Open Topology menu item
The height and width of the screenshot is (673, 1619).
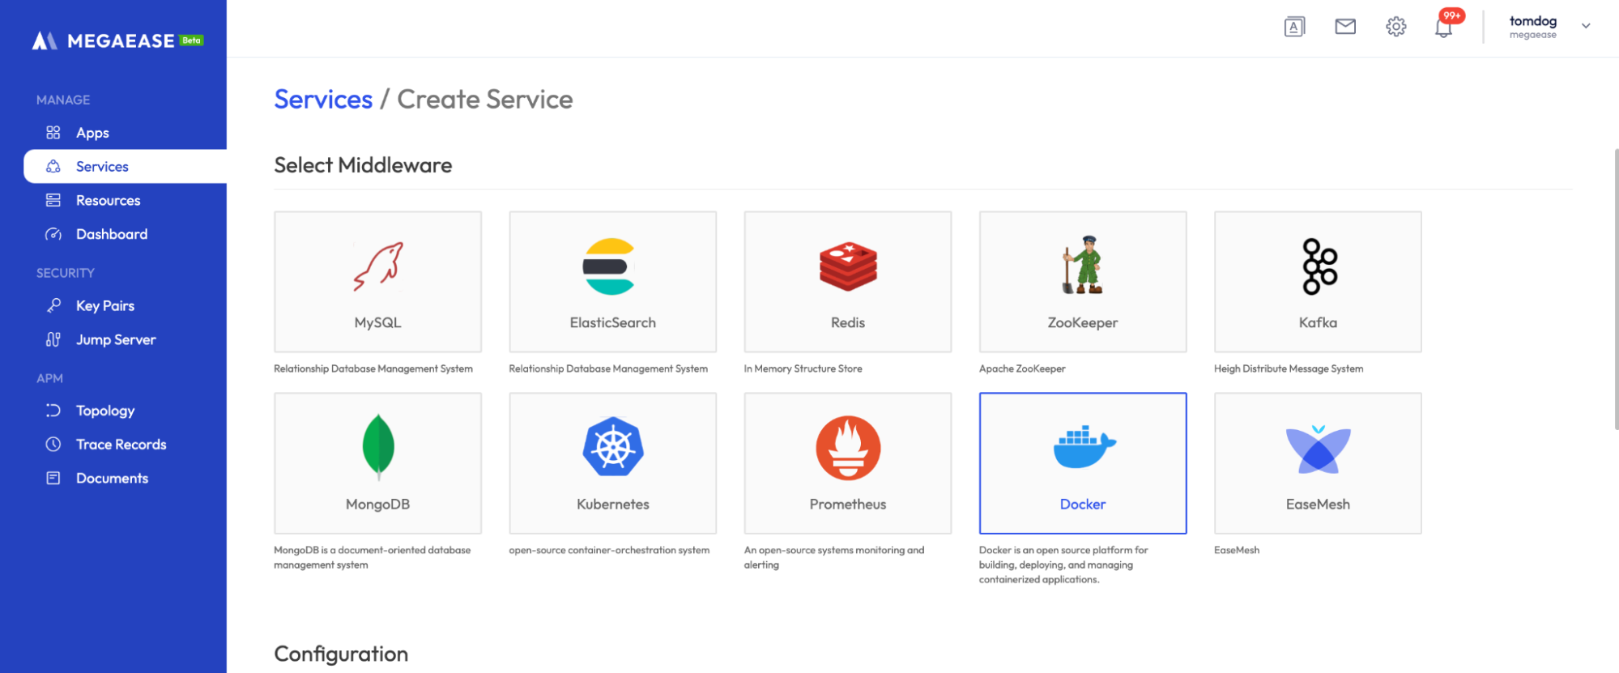105,411
